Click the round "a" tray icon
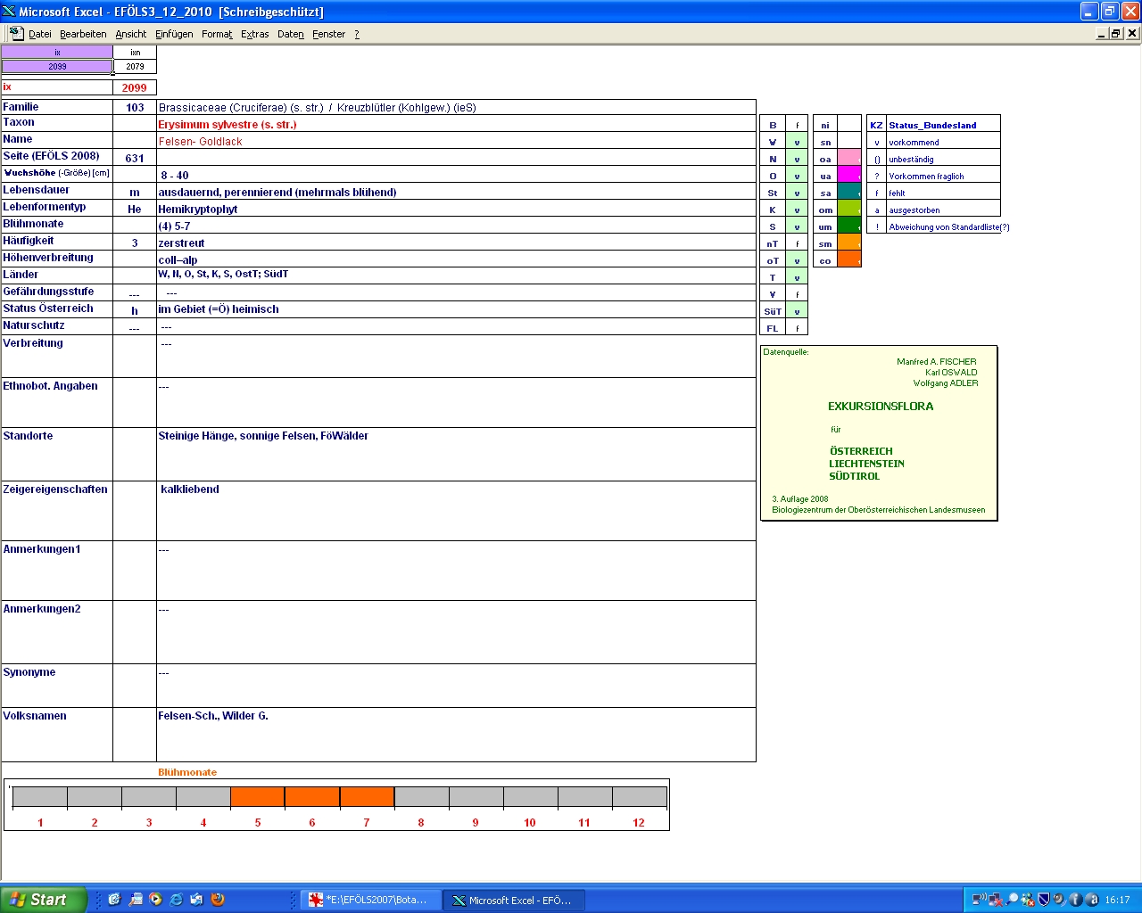The height and width of the screenshot is (913, 1142). coord(1091,900)
